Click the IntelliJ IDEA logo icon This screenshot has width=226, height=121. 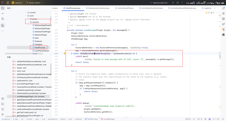(3, 3)
